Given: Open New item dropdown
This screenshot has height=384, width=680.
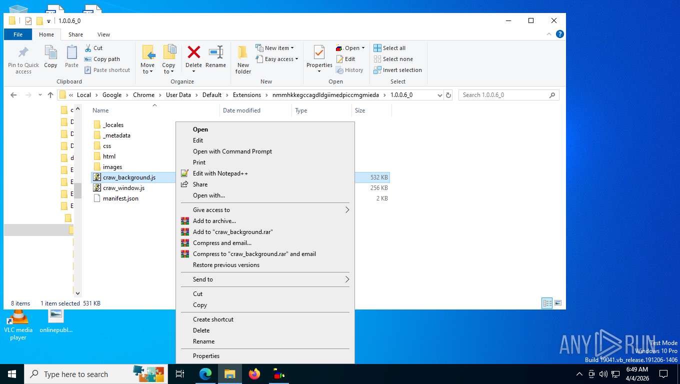Looking at the screenshot, I should click(x=274, y=48).
